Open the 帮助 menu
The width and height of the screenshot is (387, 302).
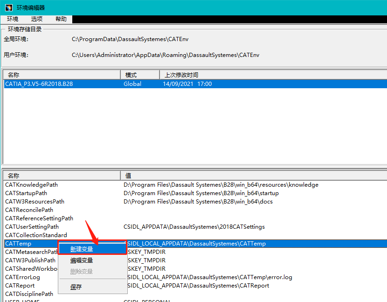(61, 19)
